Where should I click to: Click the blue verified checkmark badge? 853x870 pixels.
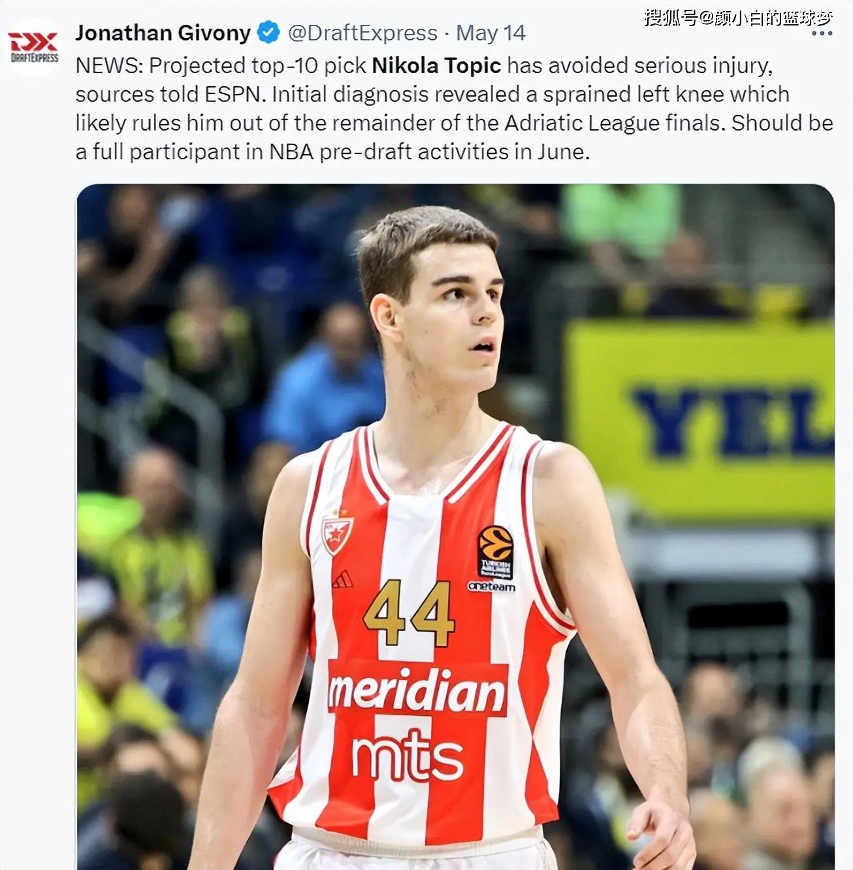[x=268, y=32]
